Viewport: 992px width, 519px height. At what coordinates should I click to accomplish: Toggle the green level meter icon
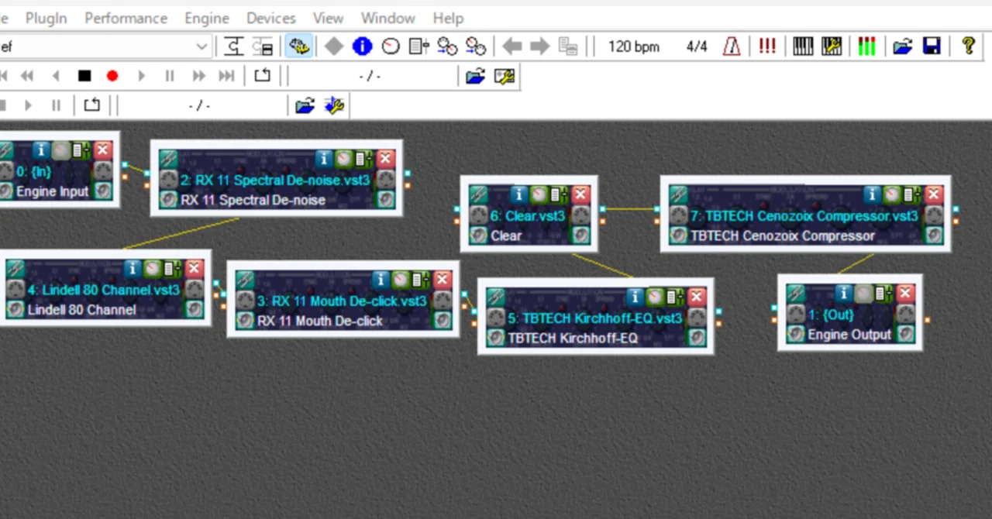tap(866, 46)
